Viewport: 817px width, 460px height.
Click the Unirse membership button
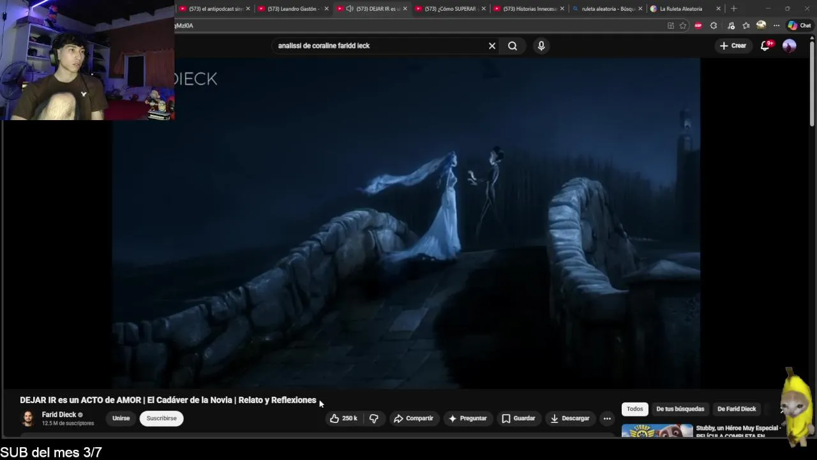pos(121,418)
